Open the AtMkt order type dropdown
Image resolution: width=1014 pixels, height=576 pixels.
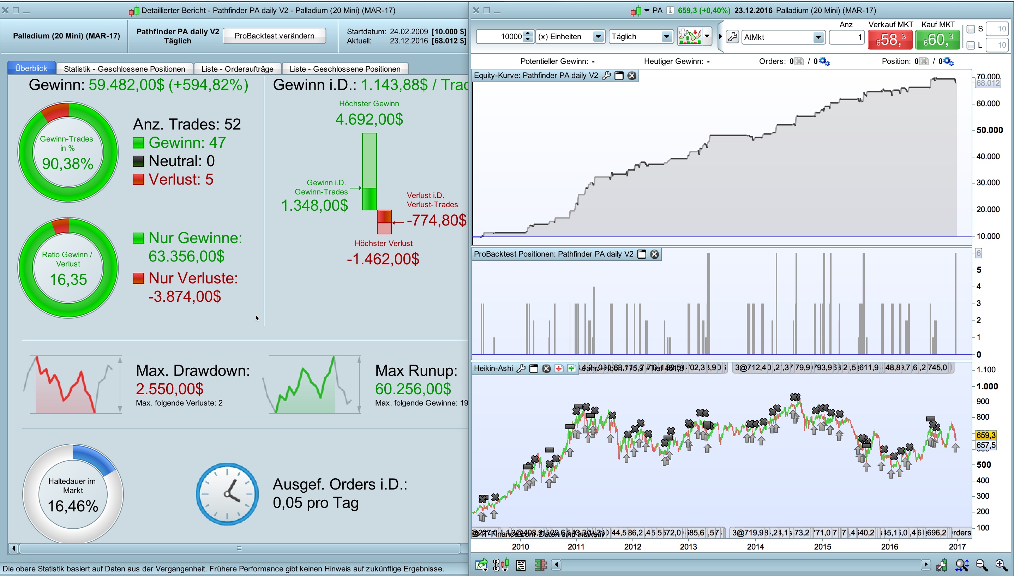818,37
